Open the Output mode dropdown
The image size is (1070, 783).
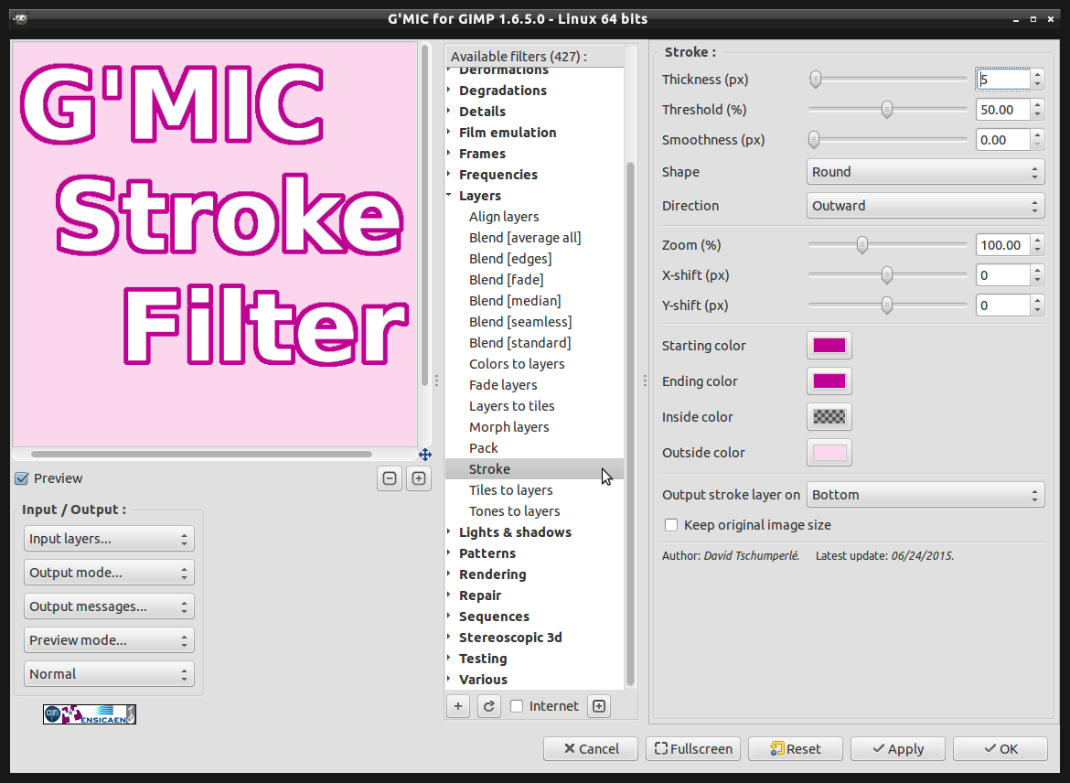(109, 572)
